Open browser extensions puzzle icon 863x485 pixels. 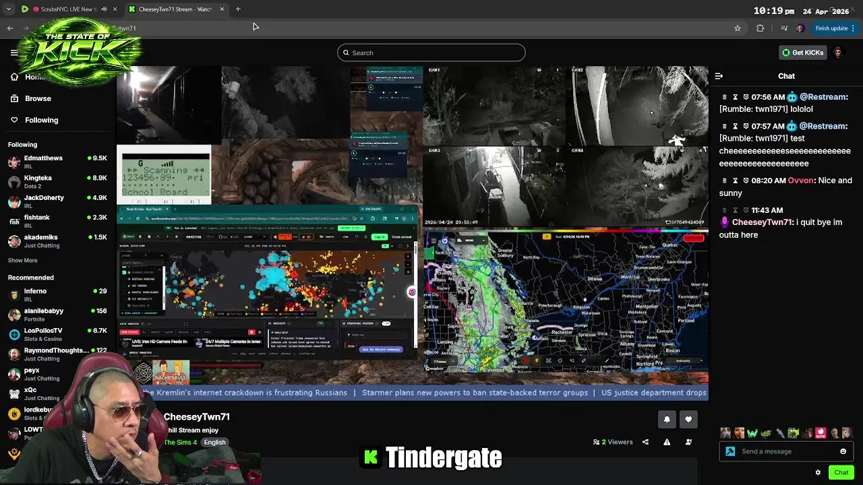point(761,28)
